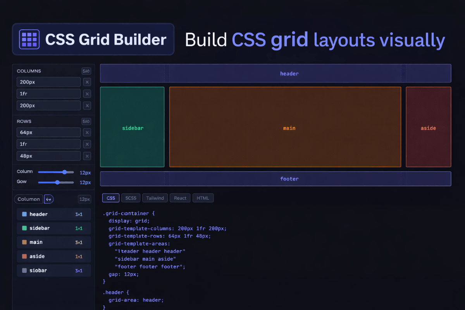Viewport: 465px width, 310px height.
Task: Select the siobar row in the areas list
Action: point(54,270)
